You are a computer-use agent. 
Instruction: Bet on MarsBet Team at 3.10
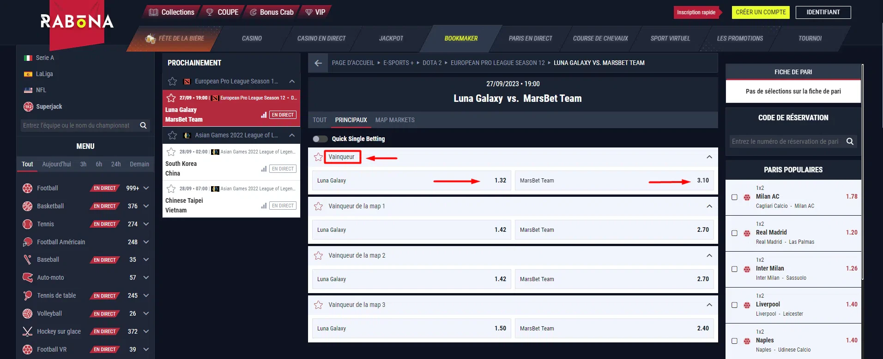point(614,181)
